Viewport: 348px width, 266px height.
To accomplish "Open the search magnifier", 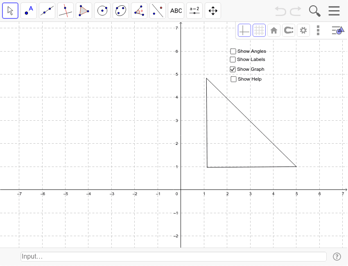I will pos(315,11).
